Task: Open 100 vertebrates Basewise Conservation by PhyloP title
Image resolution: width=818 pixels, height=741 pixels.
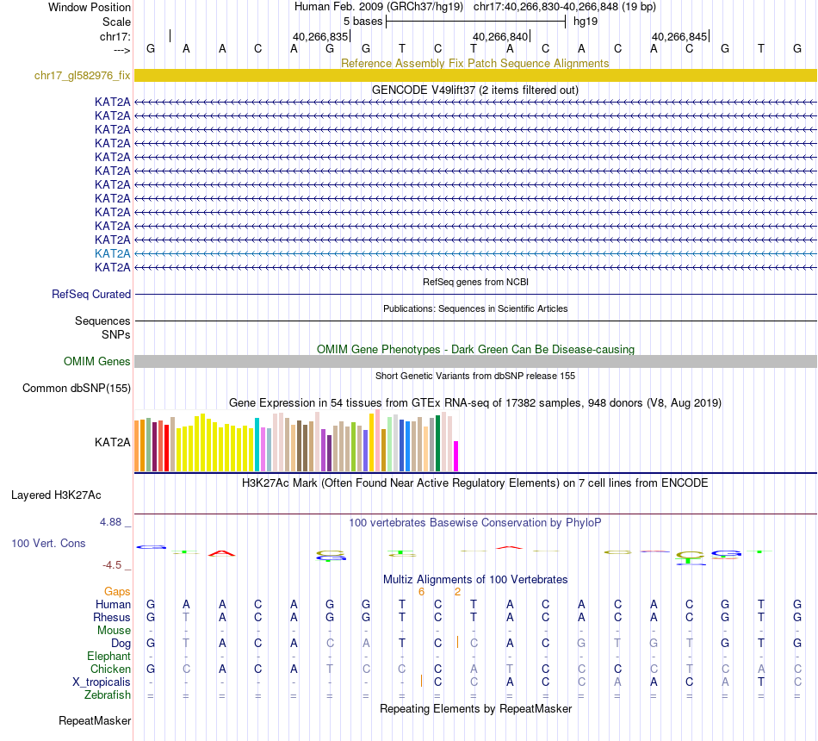Action: (x=475, y=523)
